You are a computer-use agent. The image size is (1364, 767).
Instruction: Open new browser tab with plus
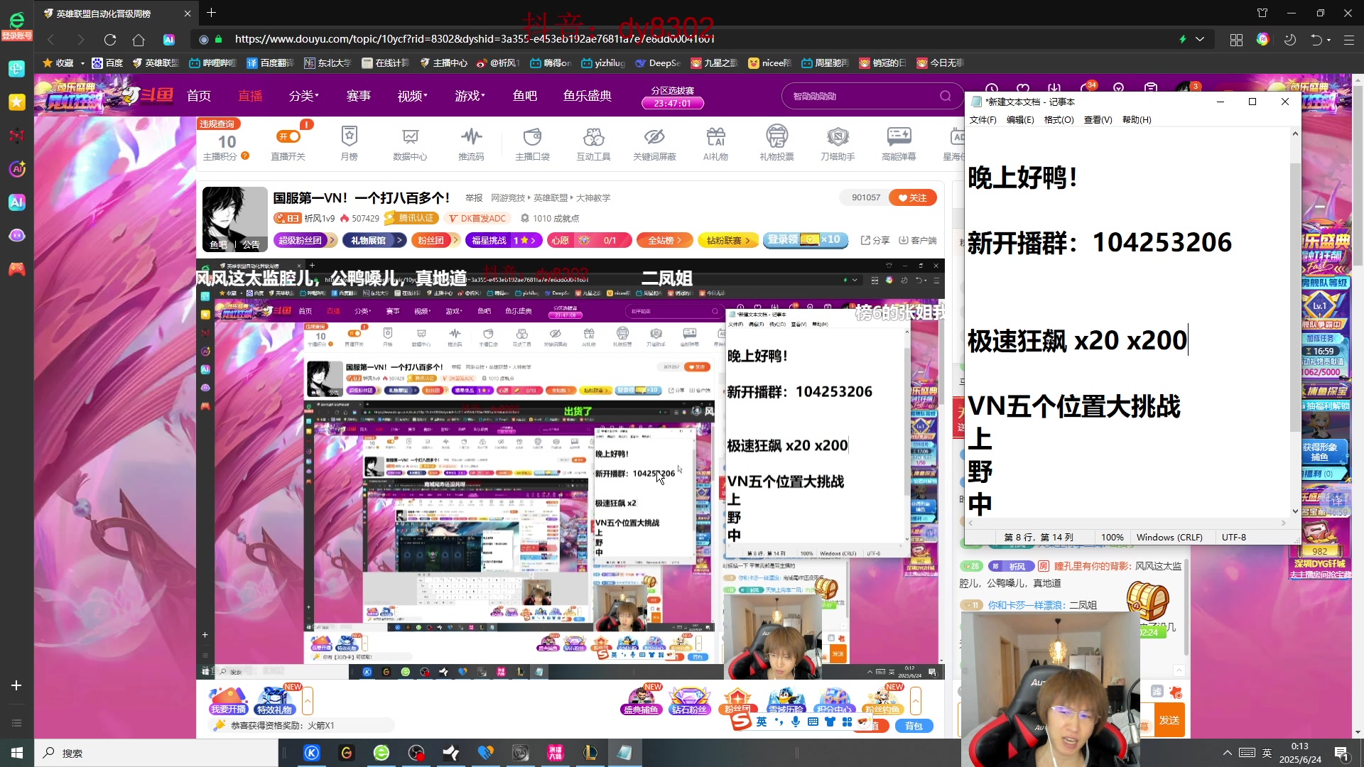click(x=211, y=13)
